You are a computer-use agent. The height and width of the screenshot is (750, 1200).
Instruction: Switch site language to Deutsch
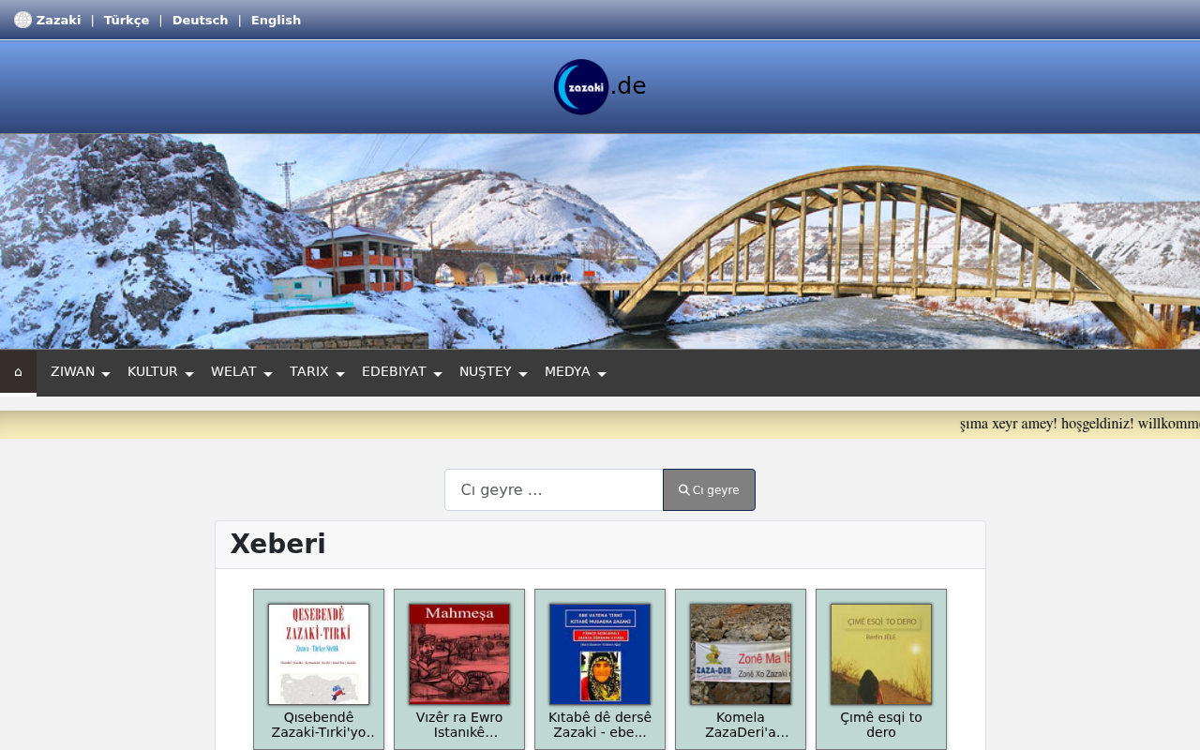coord(200,20)
